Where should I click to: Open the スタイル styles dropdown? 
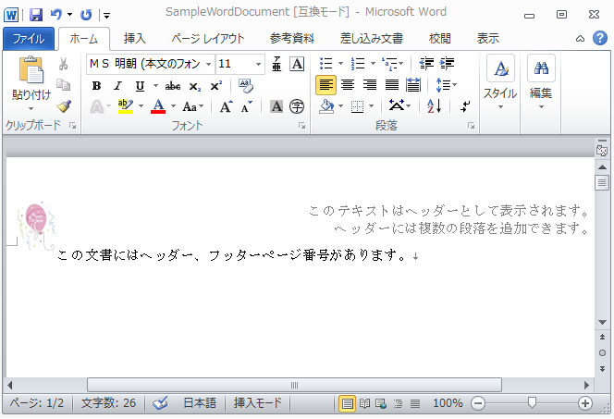coord(500,83)
